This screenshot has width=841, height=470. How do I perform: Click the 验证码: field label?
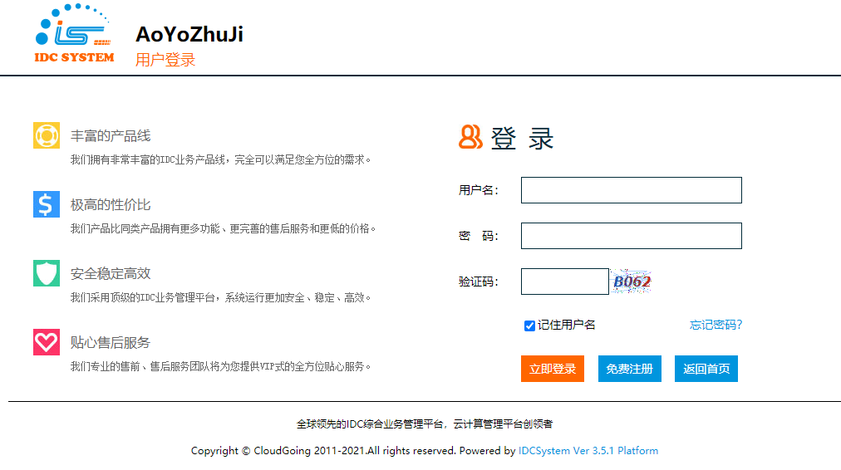pyautogui.click(x=479, y=282)
